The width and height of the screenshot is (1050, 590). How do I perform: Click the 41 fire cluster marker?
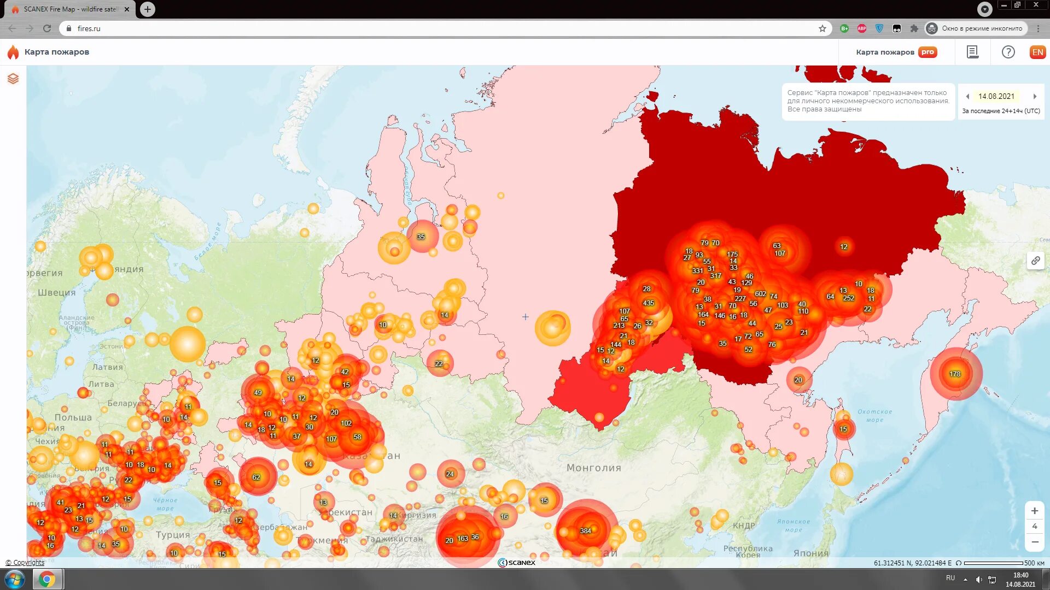pyautogui.click(x=60, y=503)
